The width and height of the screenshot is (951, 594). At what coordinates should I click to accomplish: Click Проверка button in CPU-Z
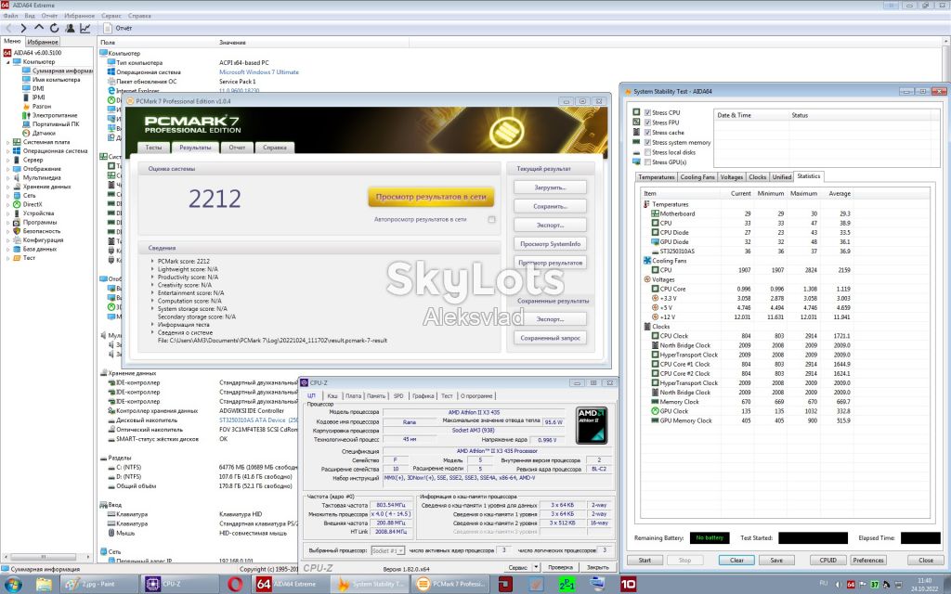560,567
